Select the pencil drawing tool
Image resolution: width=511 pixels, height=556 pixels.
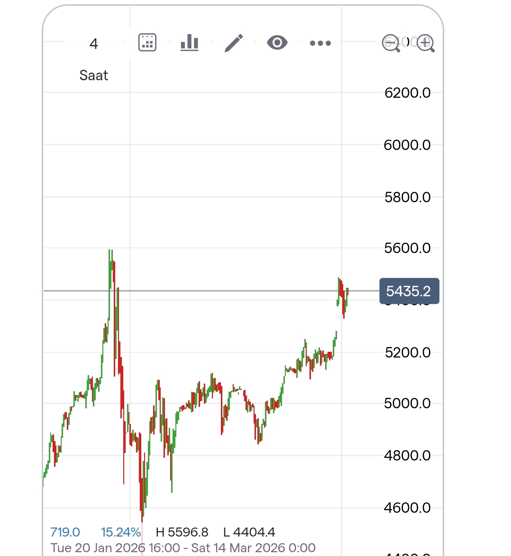(234, 43)
